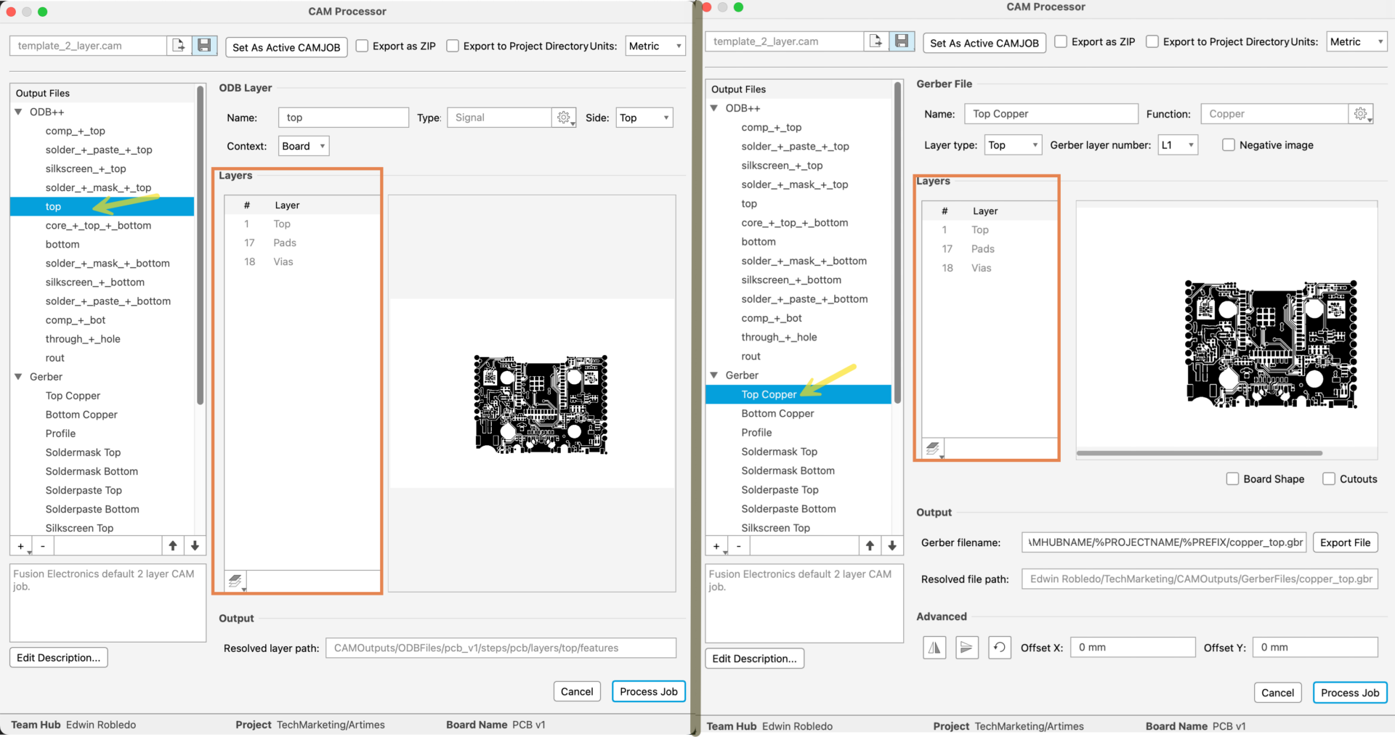This screenshot has width=1395, height=737.
Task: Move selected output file down
Action: (x=195, y=545)
